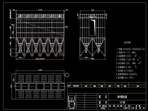
Task: Select the parameter line "0.8-1.0 /min"
Action: point(126,52)
